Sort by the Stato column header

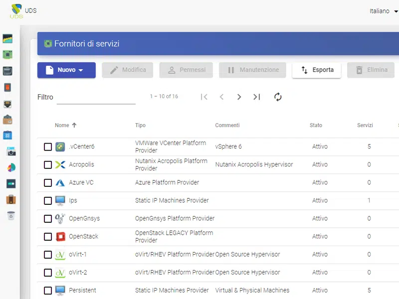316,126
